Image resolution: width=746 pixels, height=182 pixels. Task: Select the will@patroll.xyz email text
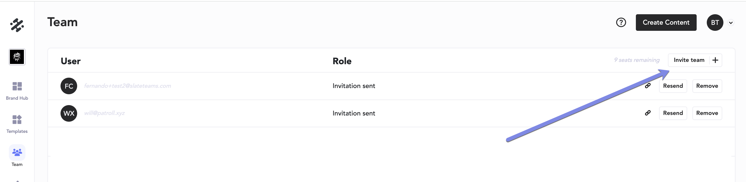coord(104,113)
